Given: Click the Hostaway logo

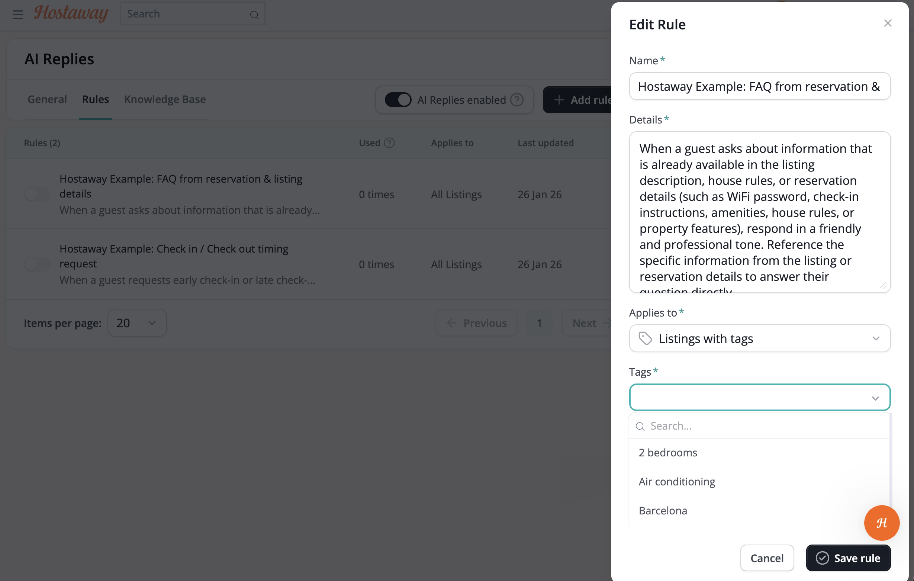Looking at the screenshot, I should 71,13.
